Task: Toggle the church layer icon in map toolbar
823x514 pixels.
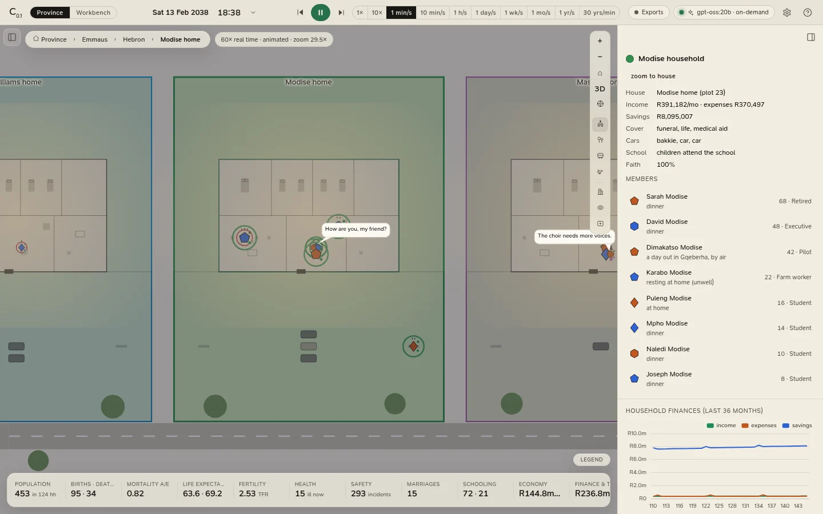Action: [x=600, y=124]
